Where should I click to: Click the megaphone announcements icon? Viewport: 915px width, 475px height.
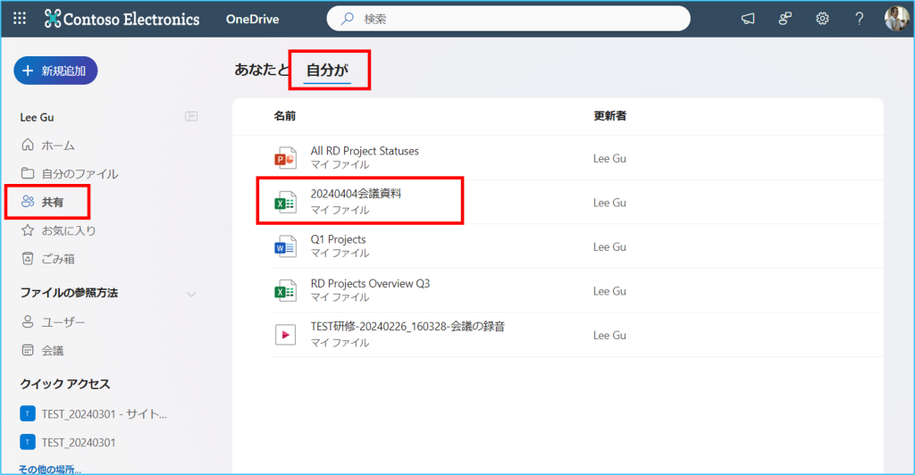(748, 19)
